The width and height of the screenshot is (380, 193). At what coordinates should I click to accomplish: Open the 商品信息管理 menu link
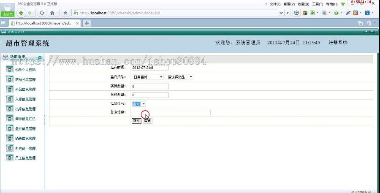click(x=25, y=89)
